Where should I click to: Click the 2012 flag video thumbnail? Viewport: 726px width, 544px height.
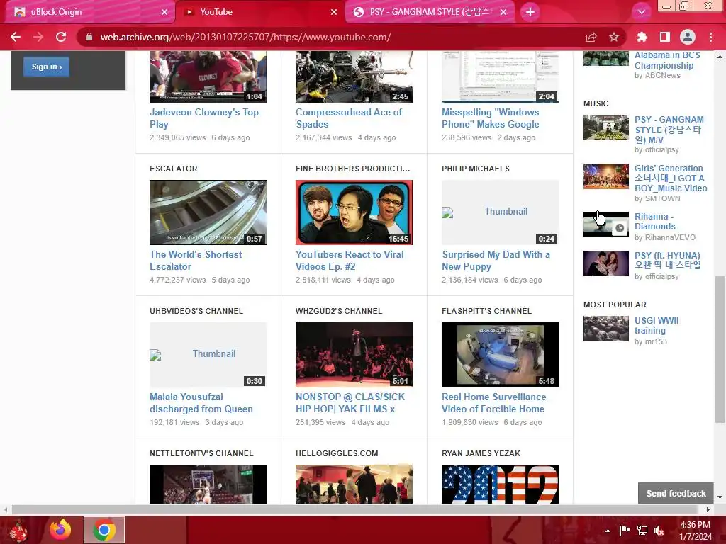click(500, 484)
